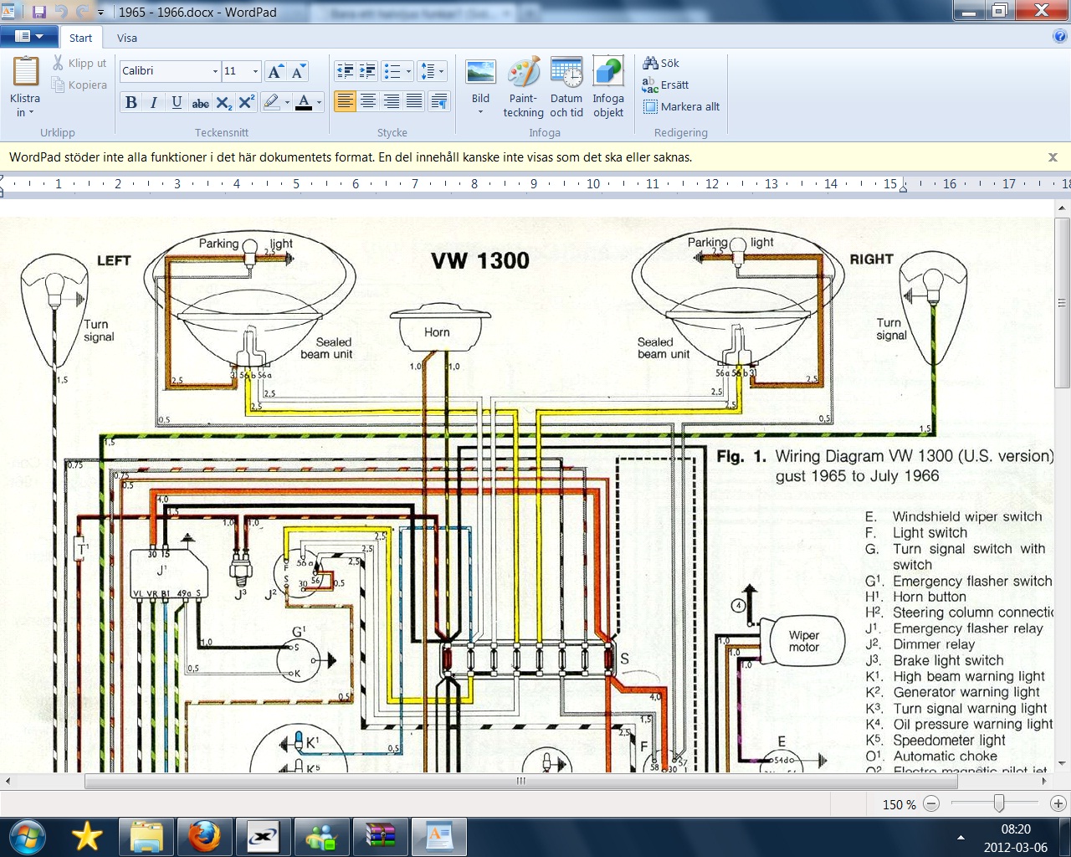Open the Calibri font family dropdown
1071x857 pixels.
point(215,72)
